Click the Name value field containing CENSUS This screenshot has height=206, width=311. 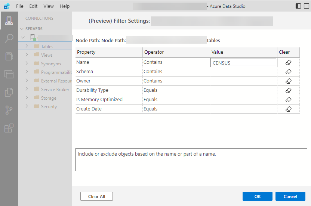pyautogui.click(x=244, y=63)
